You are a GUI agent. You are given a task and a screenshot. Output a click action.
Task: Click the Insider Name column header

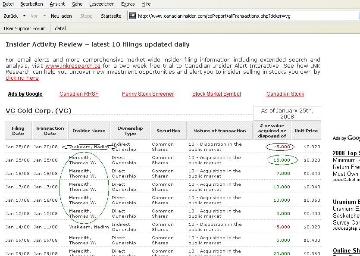[x=89, y=131]
